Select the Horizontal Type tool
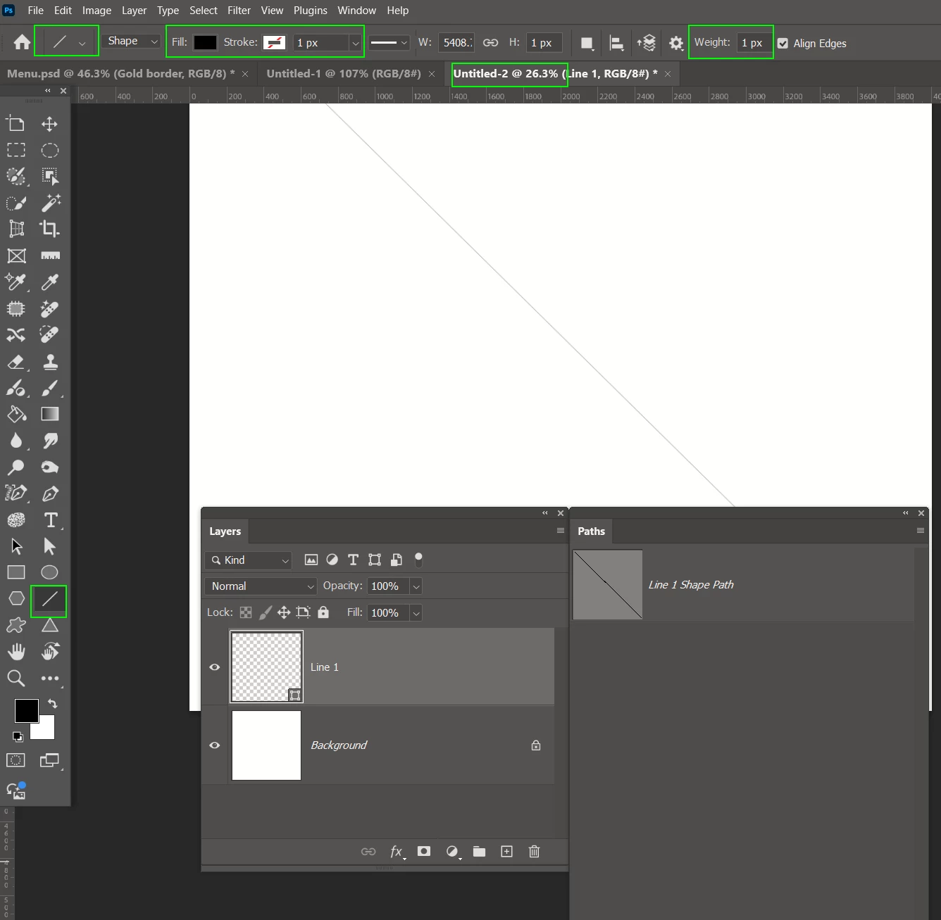 coord(51,520)
